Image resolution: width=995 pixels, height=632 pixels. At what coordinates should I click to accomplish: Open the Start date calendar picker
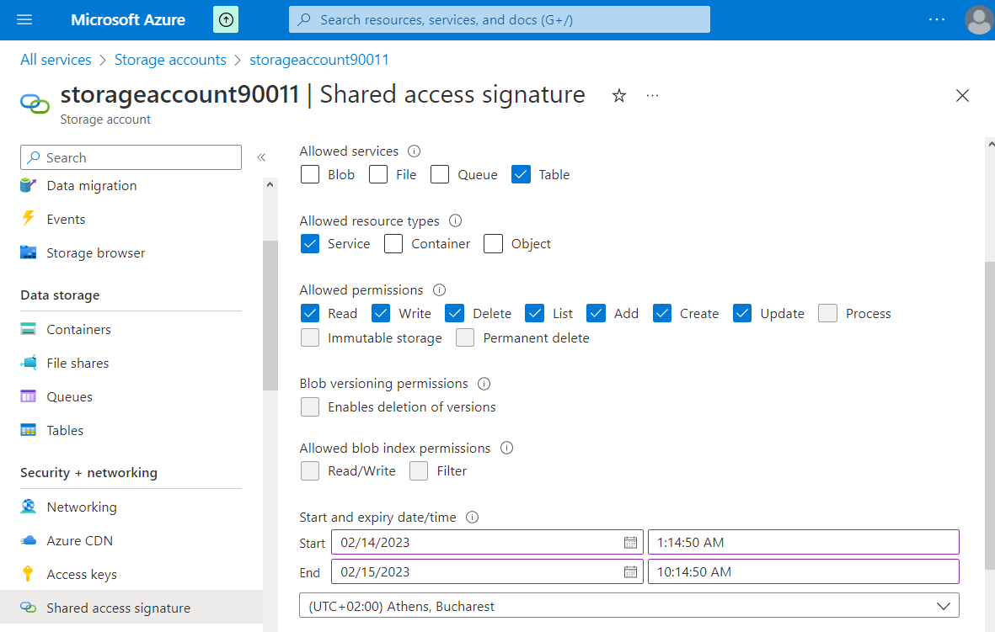[x=630, y=543]
